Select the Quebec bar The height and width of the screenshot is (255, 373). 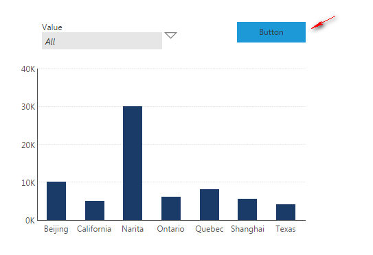(210, 205)
